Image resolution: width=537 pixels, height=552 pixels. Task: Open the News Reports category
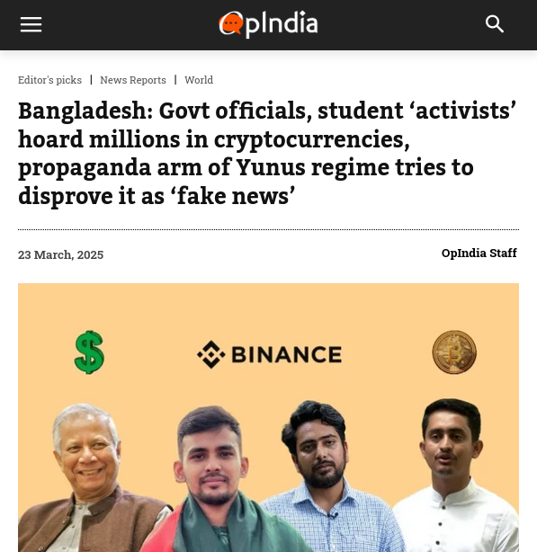[133, 80]
